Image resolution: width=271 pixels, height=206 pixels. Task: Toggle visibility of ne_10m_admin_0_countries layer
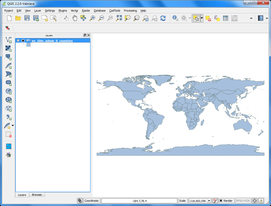coord(23,41)
